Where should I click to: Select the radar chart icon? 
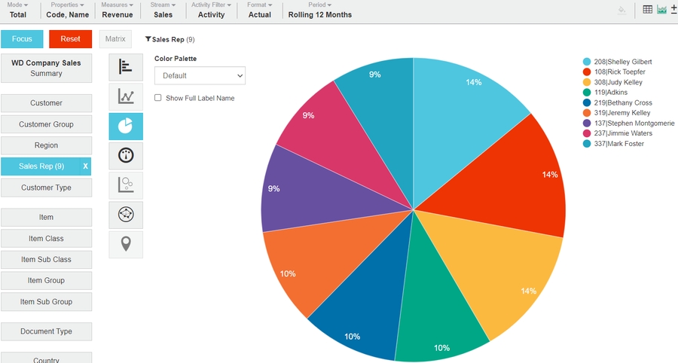pos(126,215)
